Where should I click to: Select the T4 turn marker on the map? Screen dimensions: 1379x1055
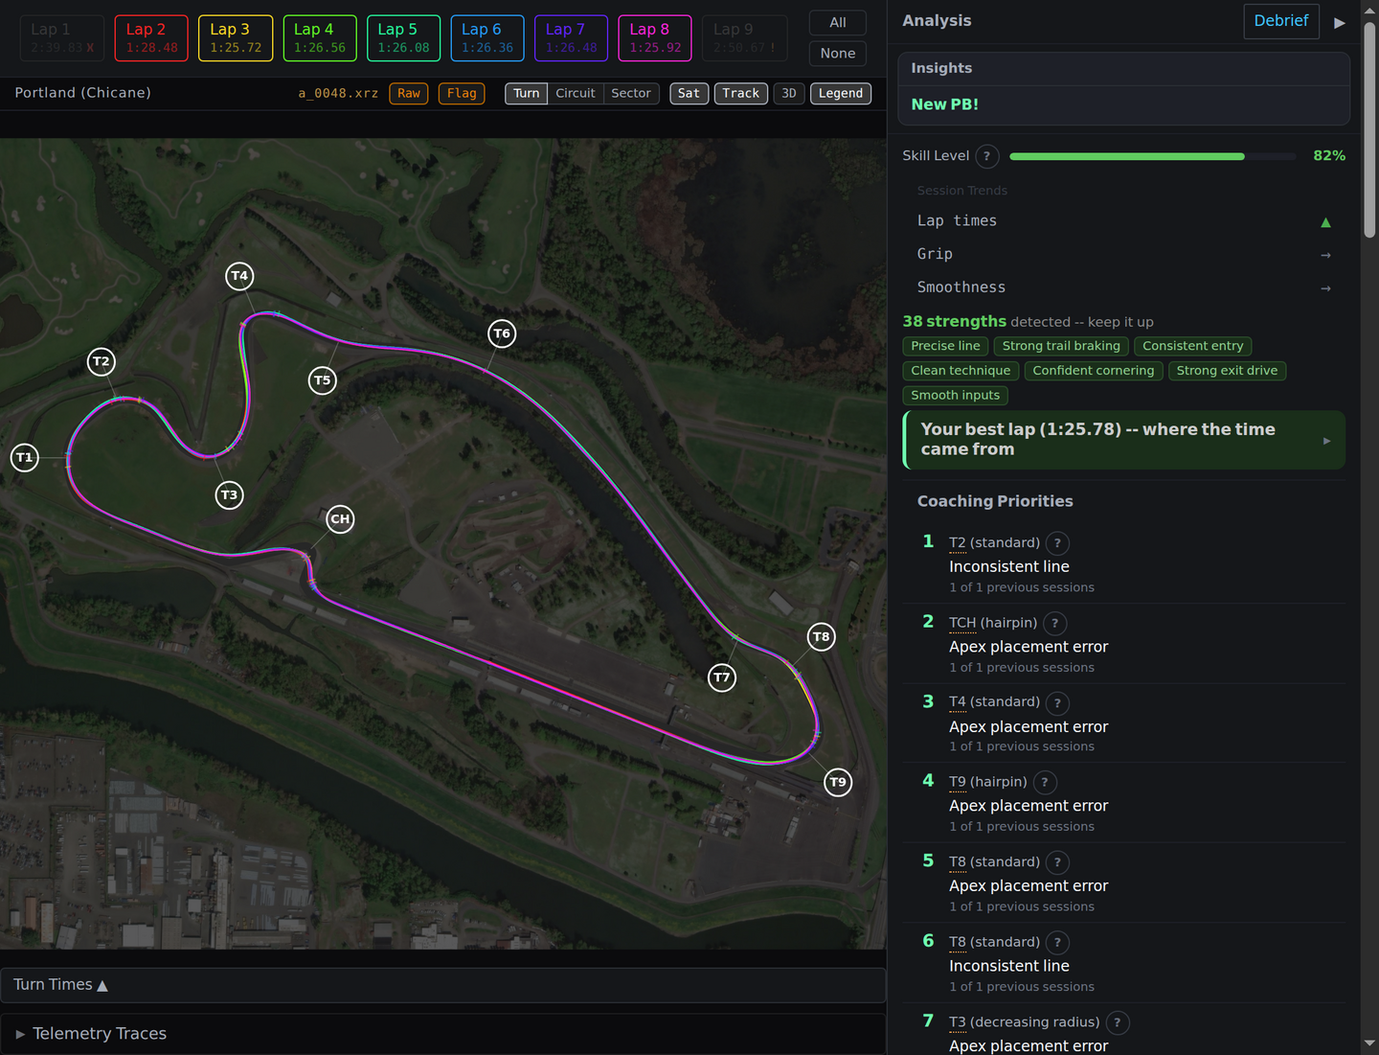(x=239, y=276)
